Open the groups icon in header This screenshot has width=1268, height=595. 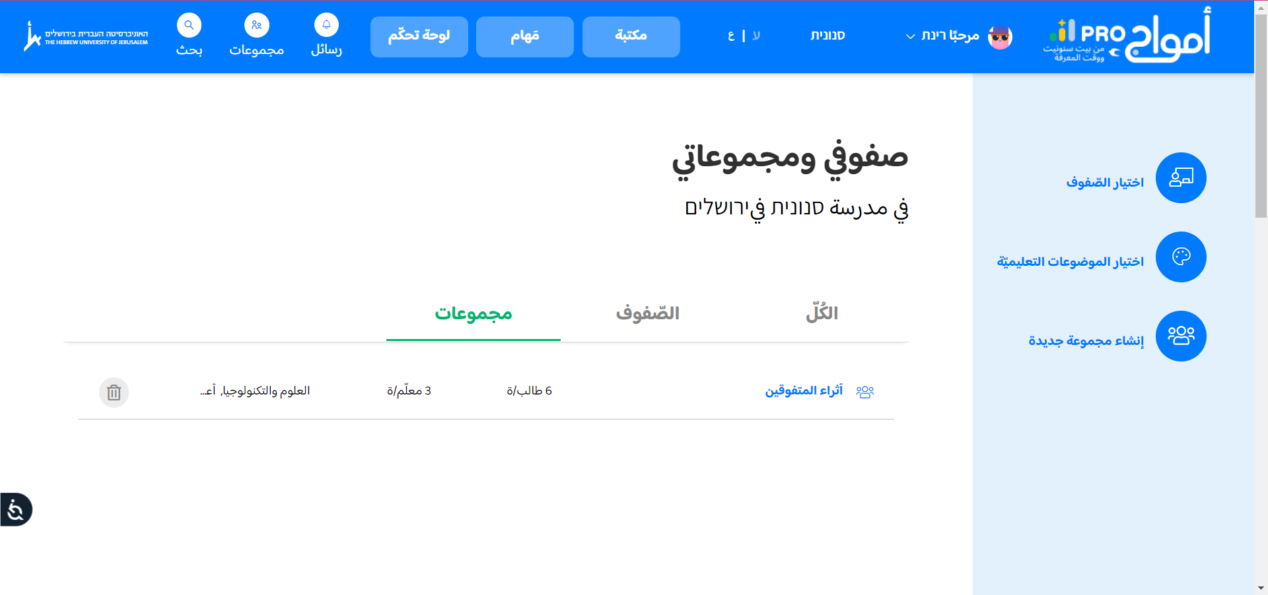point(256,26)
